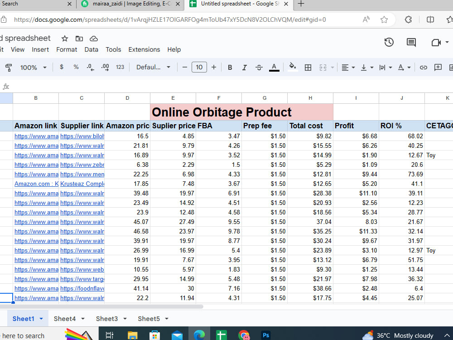Open the zebr supplier link

tap(82, 165)
